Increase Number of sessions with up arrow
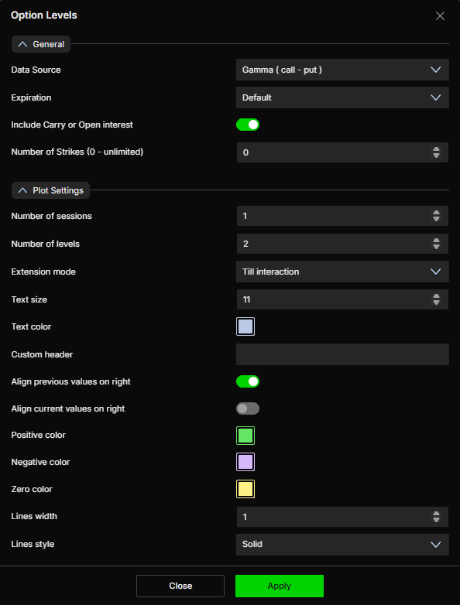460x605 pixels. point(436,213)
